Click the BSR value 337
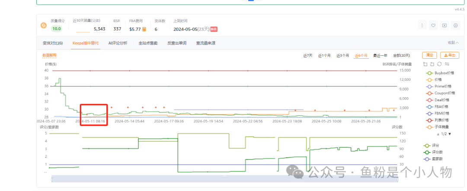 coord(117,29)
